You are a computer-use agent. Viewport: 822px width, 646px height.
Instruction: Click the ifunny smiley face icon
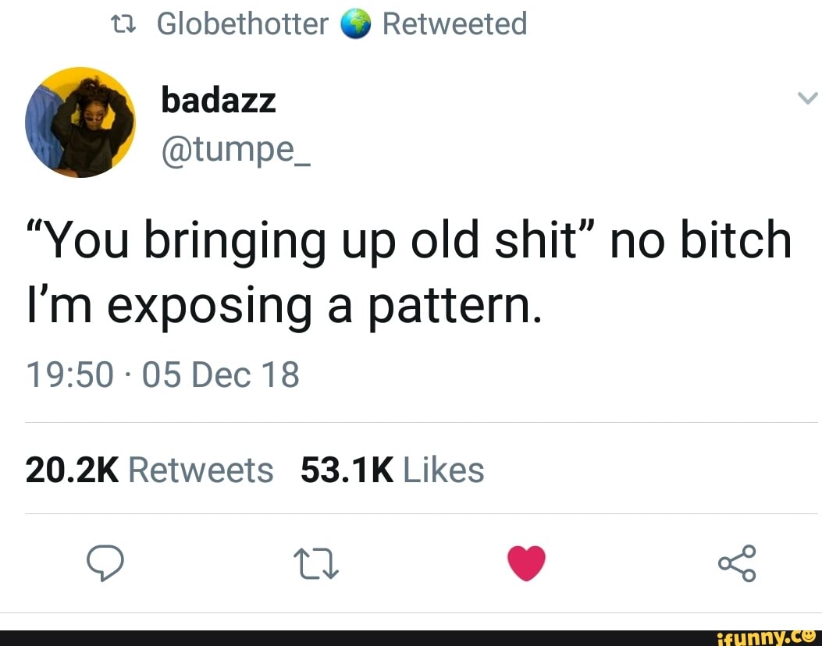point(809,636)
